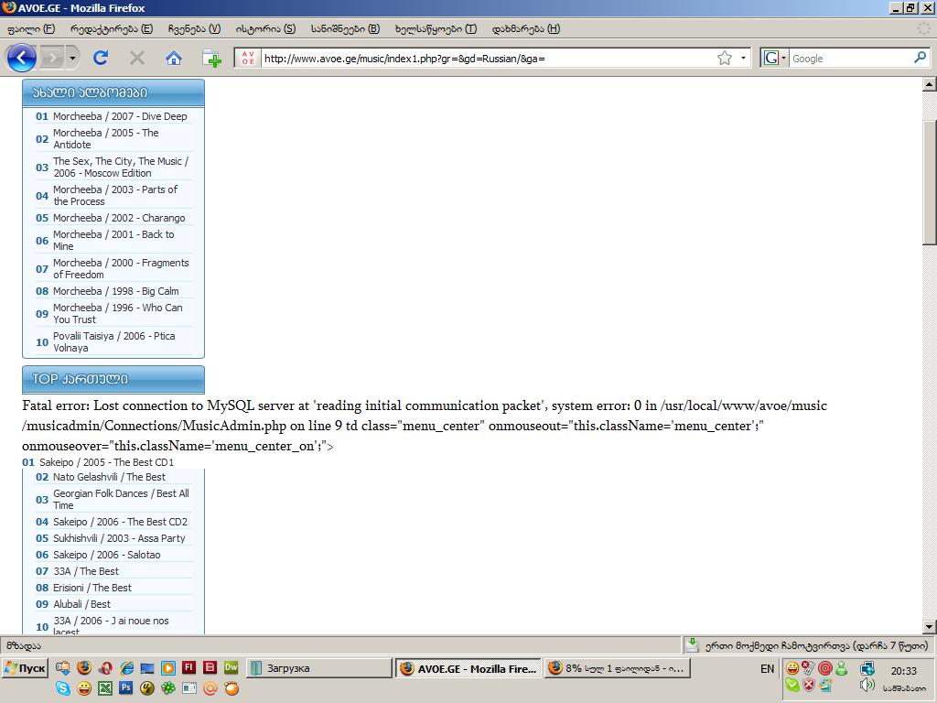937x703 pixels.
Task: Switch to the Загрузка taskbar window
Action: 319,668
